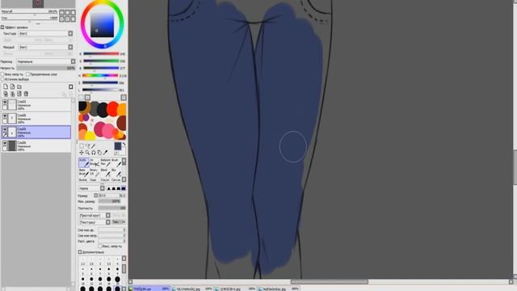Switch to the third document tab
The image size is (517, 291).
[235, 289]
